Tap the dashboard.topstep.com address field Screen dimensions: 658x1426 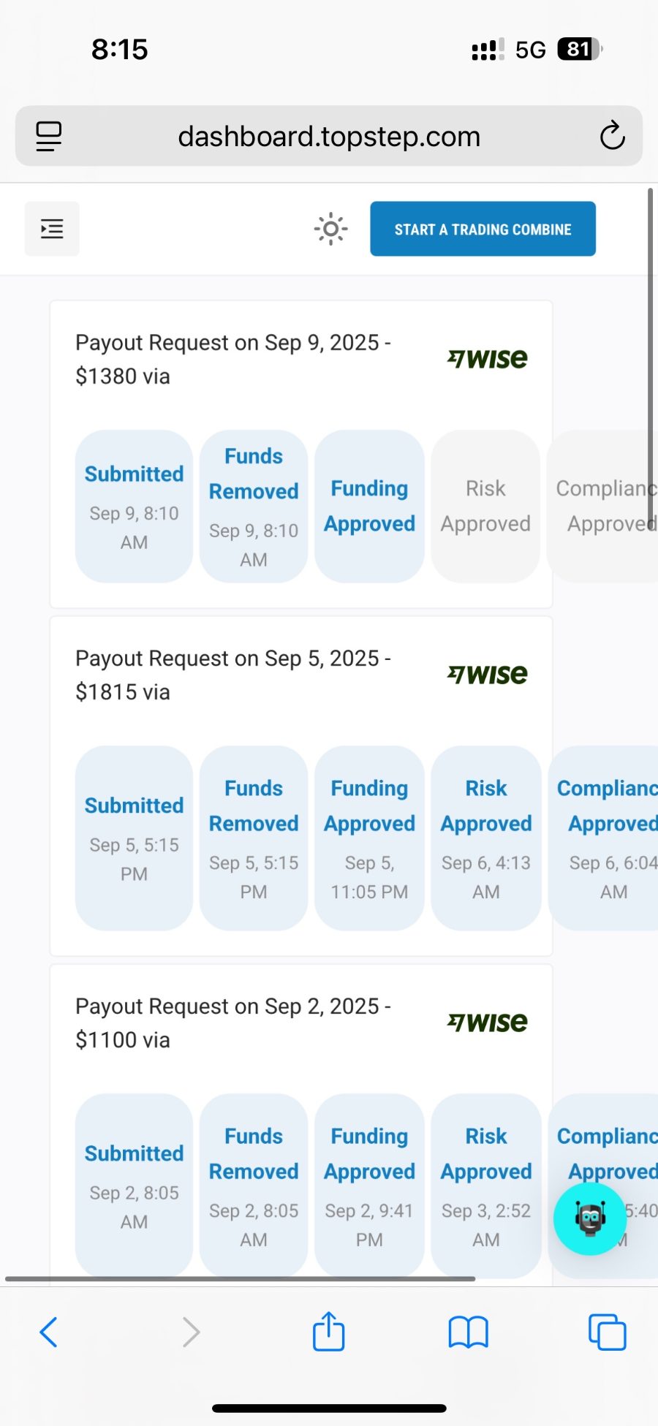(x=329, y=136)
